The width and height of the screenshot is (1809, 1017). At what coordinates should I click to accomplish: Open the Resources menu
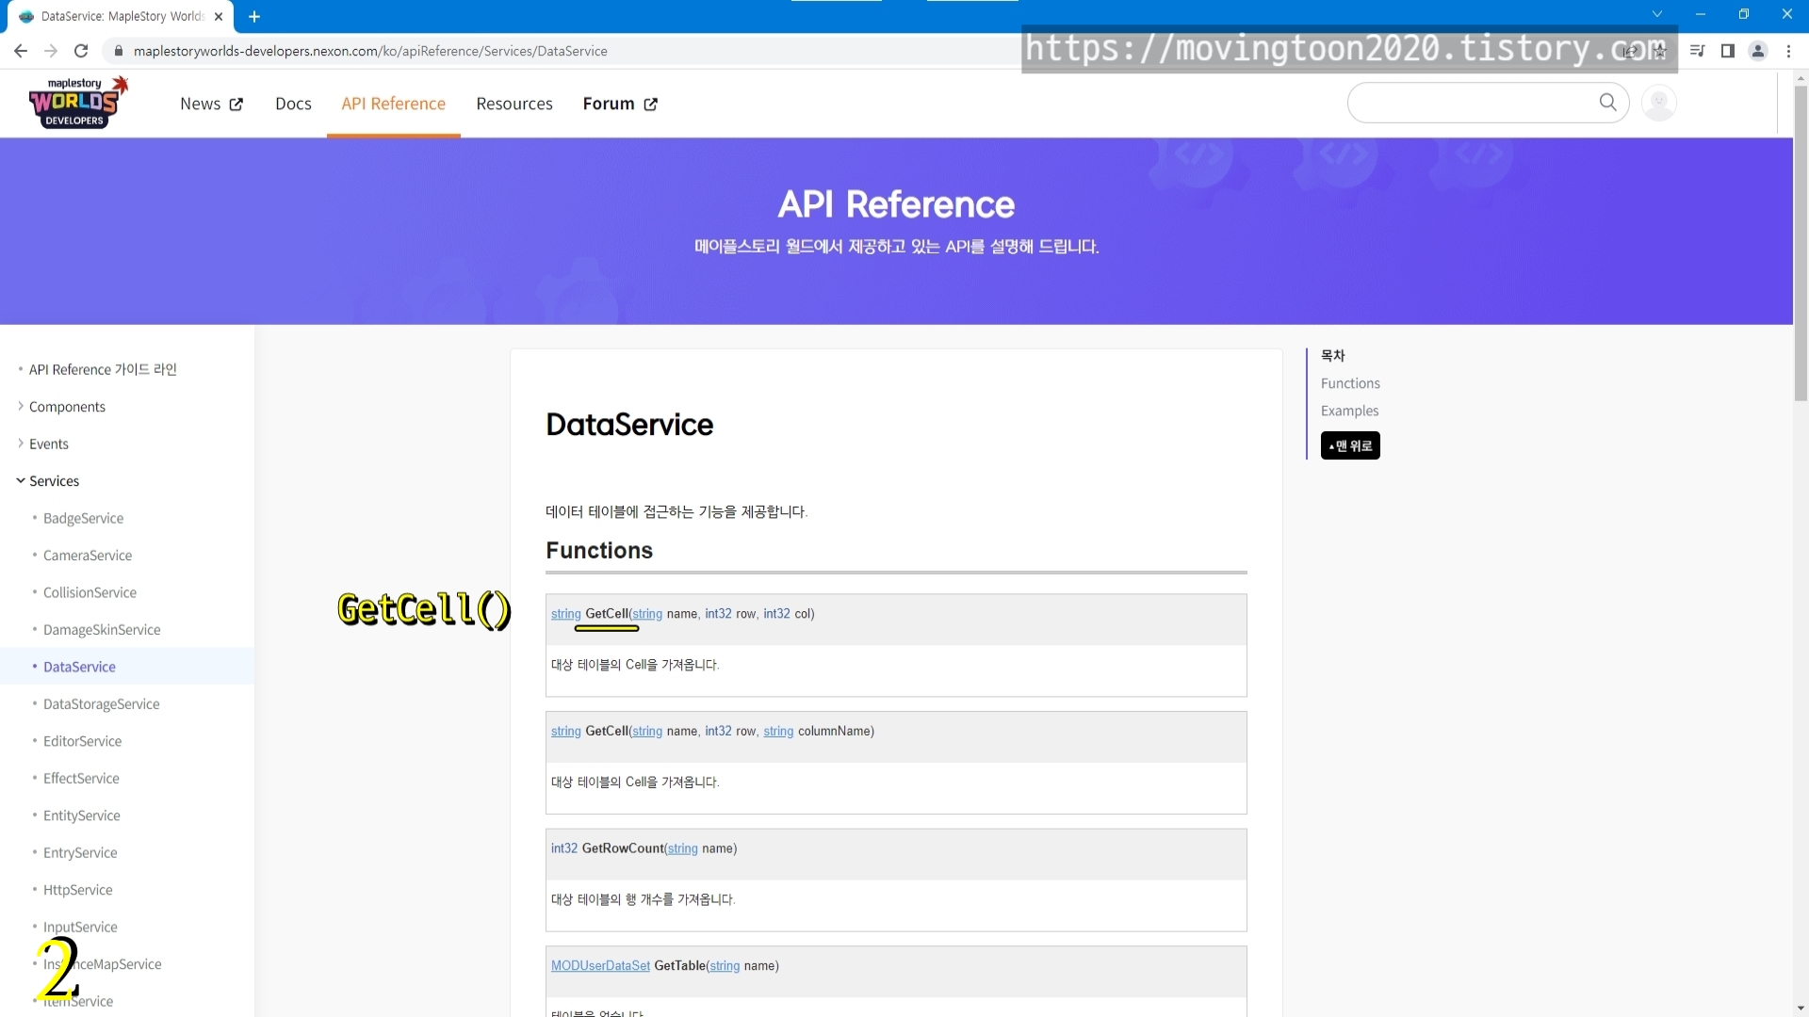tap(514, 104)
